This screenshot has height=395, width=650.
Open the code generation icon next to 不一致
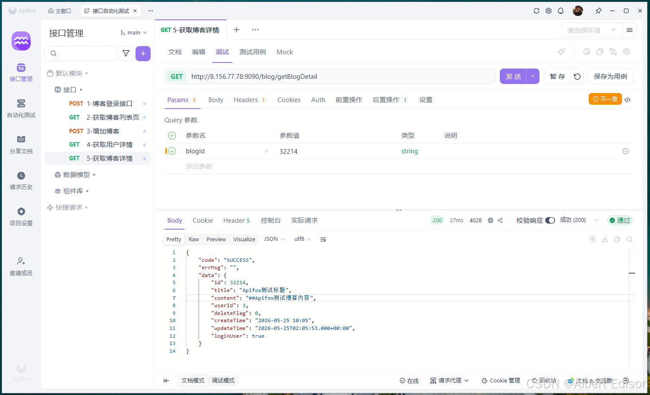(628, 100)
